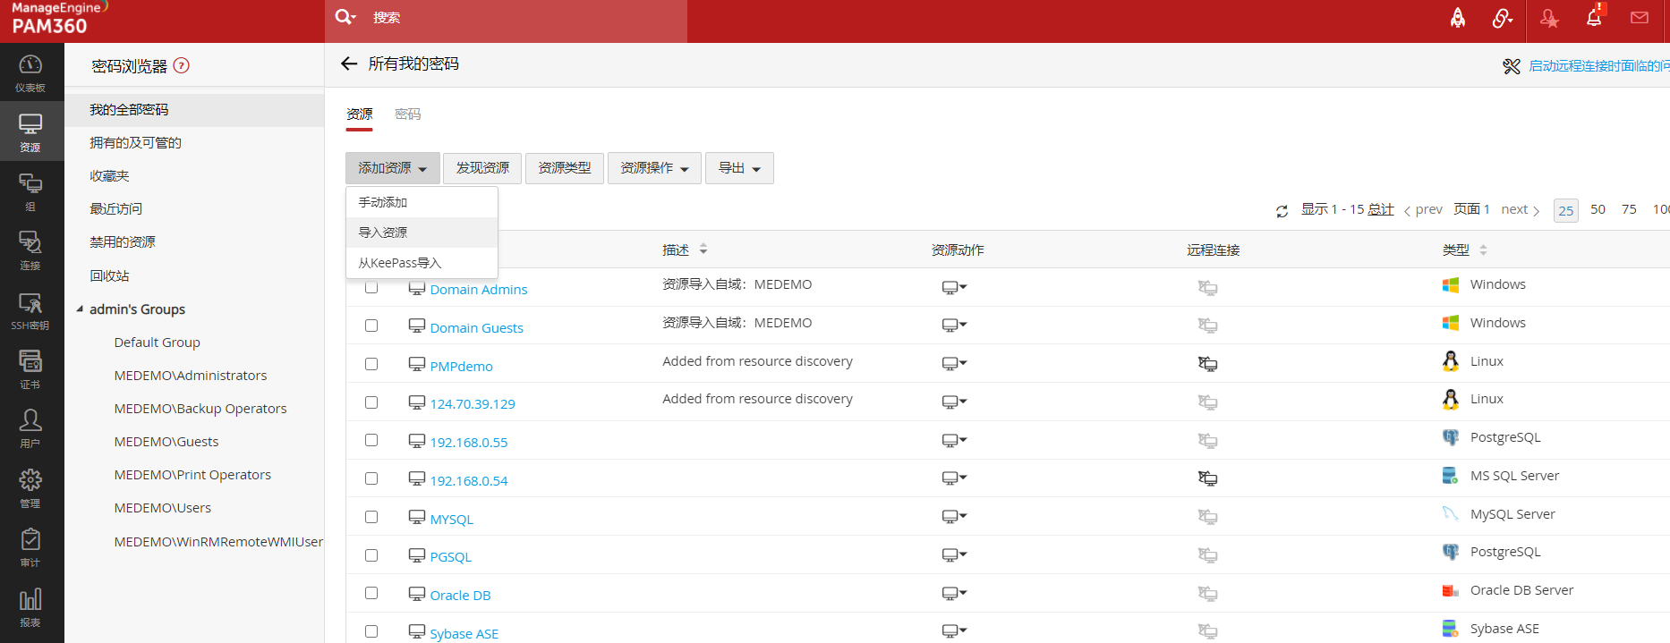Open the 审计 audit sidebar icon
1670x643 pixels.
[x=30, y=547]
